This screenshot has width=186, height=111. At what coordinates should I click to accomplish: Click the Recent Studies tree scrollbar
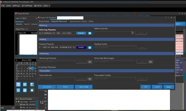point(37,104)
